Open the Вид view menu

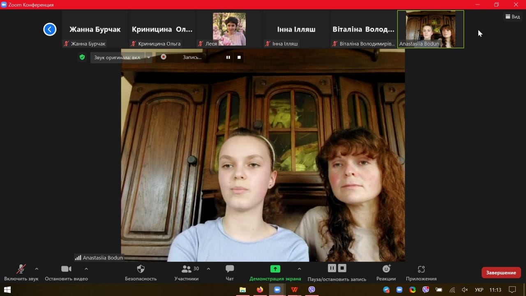tap(512, 16)
